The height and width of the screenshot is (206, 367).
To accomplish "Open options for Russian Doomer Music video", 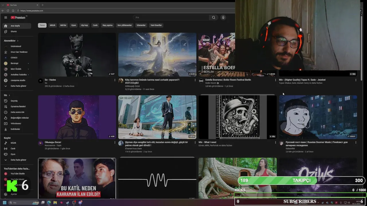I will coord(356,142).
